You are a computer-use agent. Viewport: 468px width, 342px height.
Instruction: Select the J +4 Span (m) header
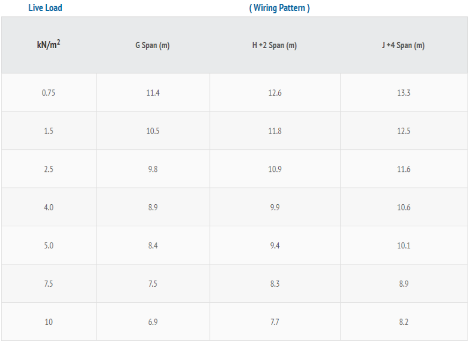(403, 45)
